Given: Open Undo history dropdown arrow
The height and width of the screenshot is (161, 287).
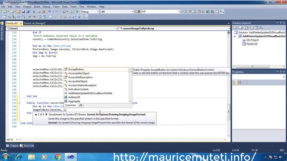Looking at the screenshot, I should [53, 12].
